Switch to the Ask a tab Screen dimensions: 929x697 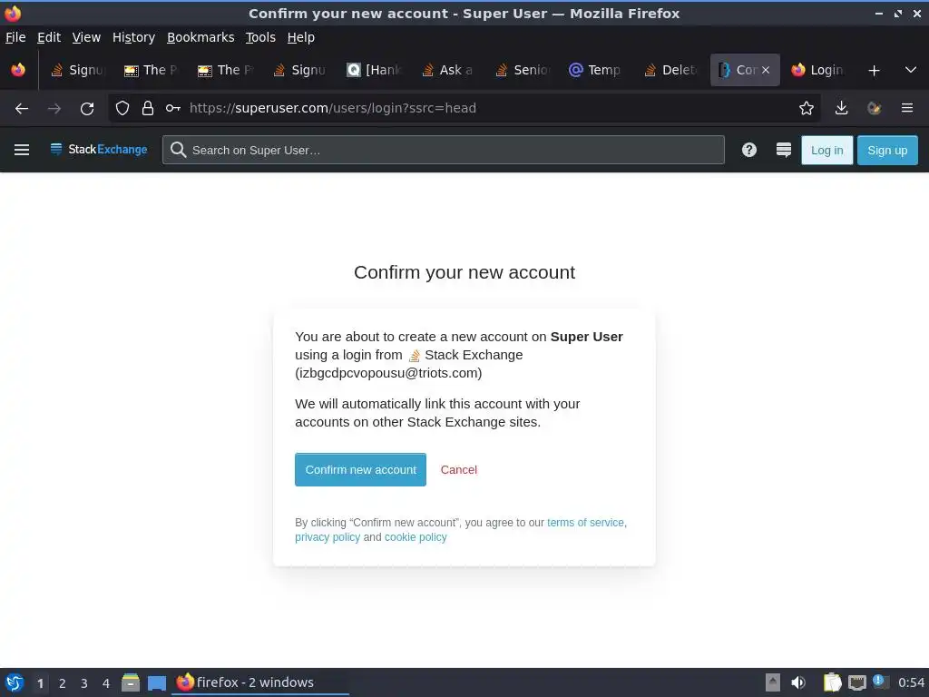(448, 71)
